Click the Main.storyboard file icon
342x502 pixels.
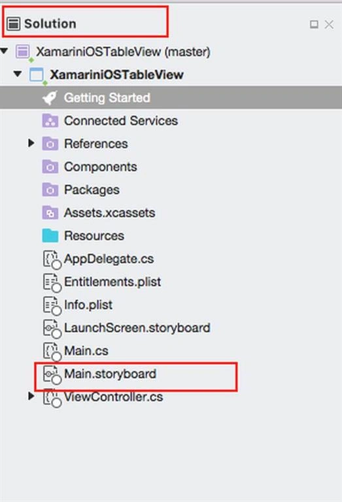(52, 375)
